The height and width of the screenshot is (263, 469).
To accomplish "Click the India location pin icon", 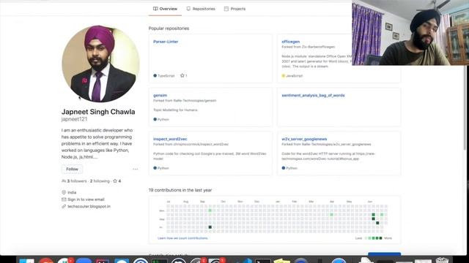I will coord(64,192).
